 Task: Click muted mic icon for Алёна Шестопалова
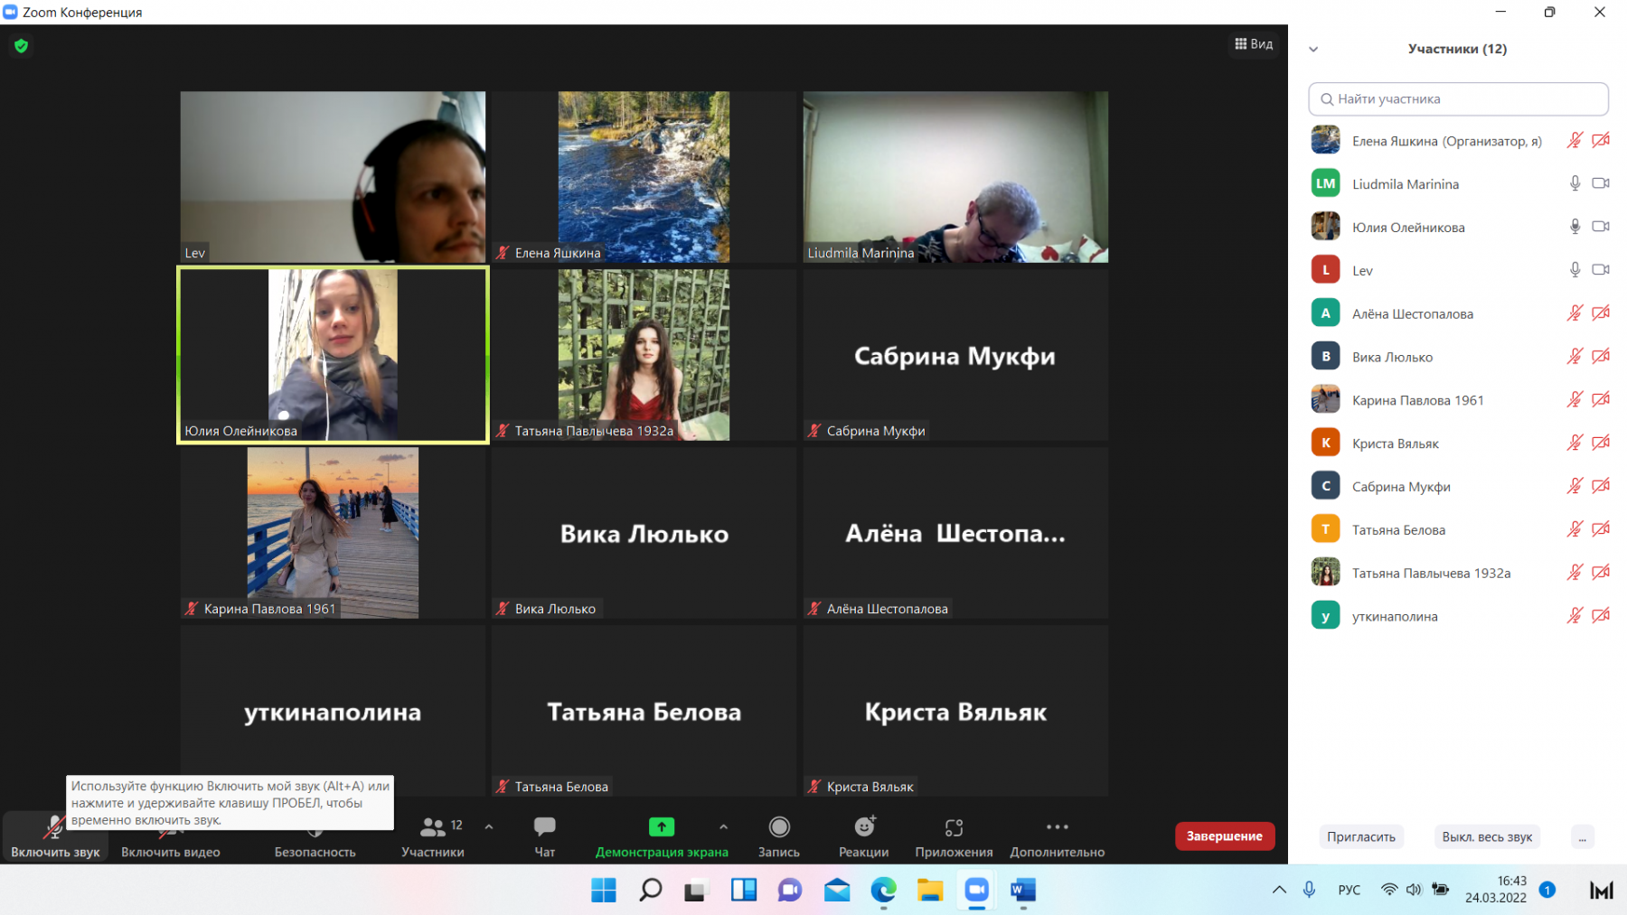pyautogui.click(x=1575, y=313)
